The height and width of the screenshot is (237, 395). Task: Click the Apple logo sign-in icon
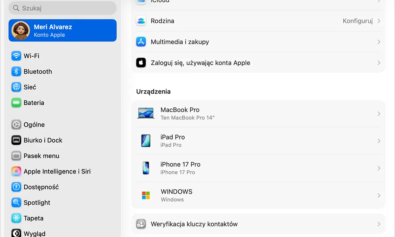coord(141,63)
